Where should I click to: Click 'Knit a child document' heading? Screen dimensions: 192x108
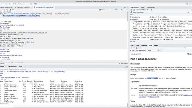143,59
